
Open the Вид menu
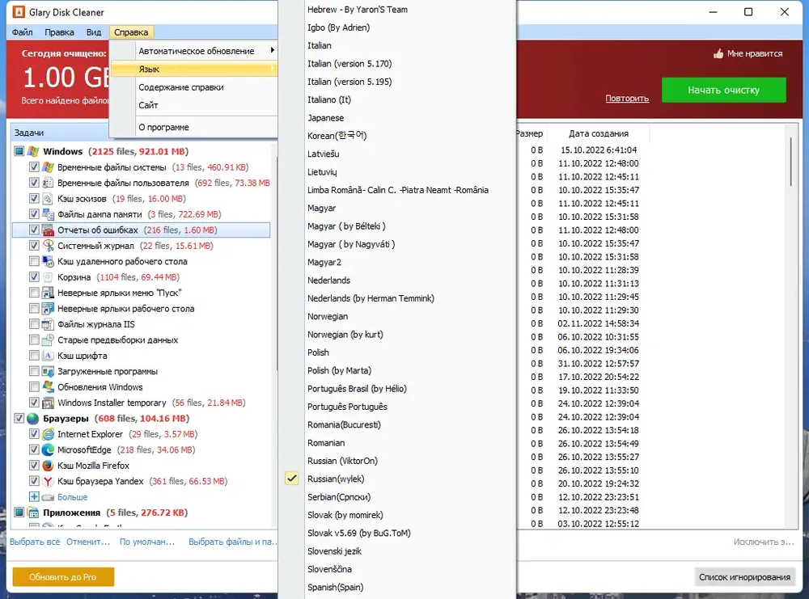point(94,32)
